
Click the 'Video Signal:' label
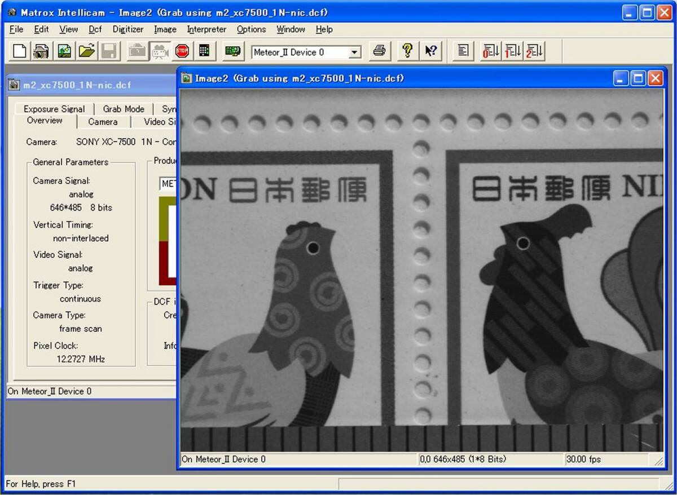pos(58,255)
